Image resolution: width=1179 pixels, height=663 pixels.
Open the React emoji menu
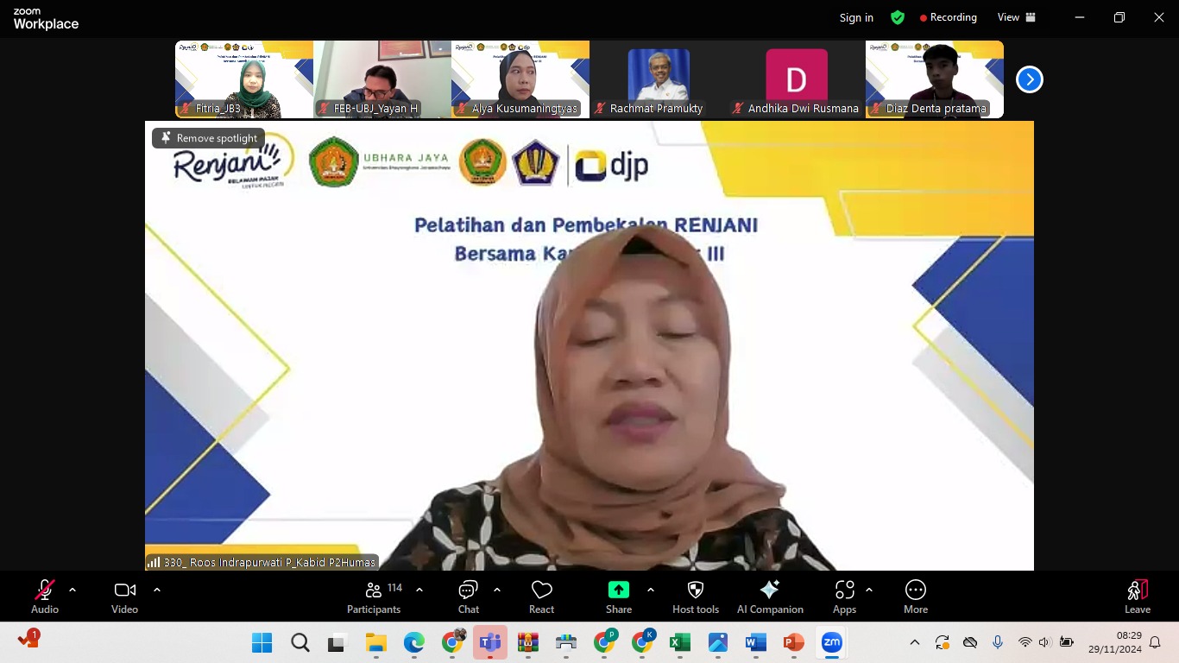point(541,597)
